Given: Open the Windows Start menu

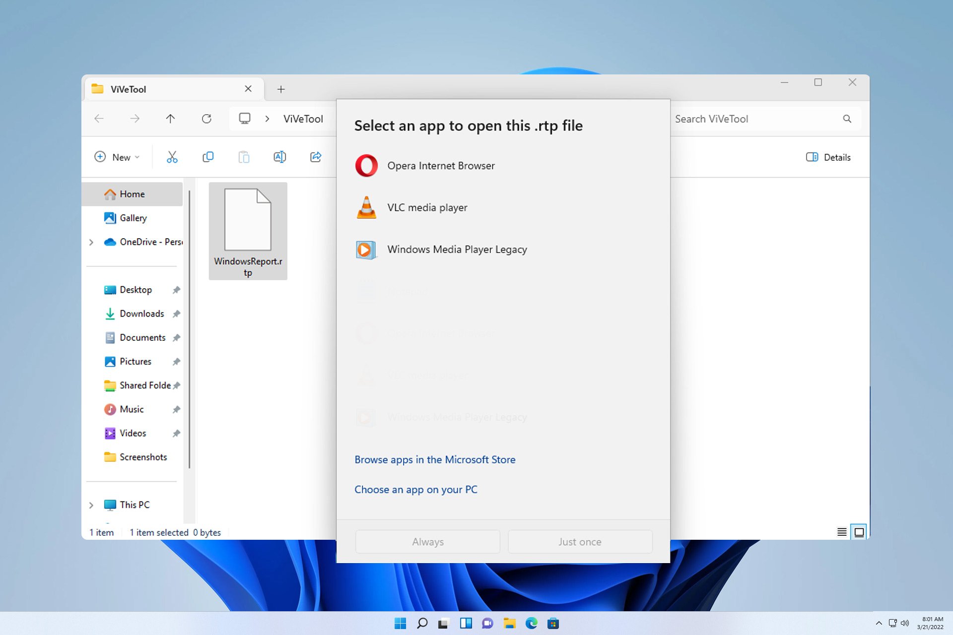Looking at the screenshot, I should [400, 624].
